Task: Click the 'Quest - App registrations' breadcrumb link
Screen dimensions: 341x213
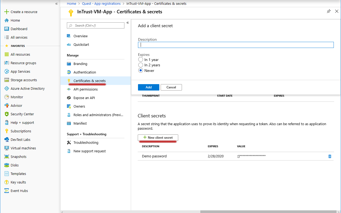Action: (101, 4)
